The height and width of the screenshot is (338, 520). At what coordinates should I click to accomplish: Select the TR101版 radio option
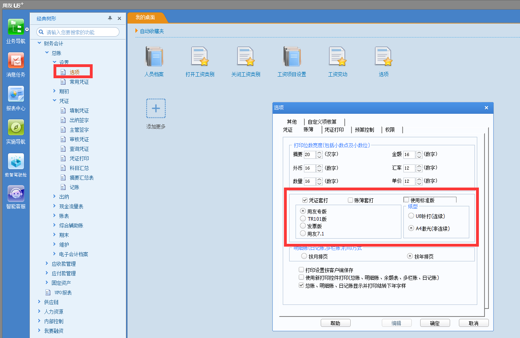pos(304,219)
